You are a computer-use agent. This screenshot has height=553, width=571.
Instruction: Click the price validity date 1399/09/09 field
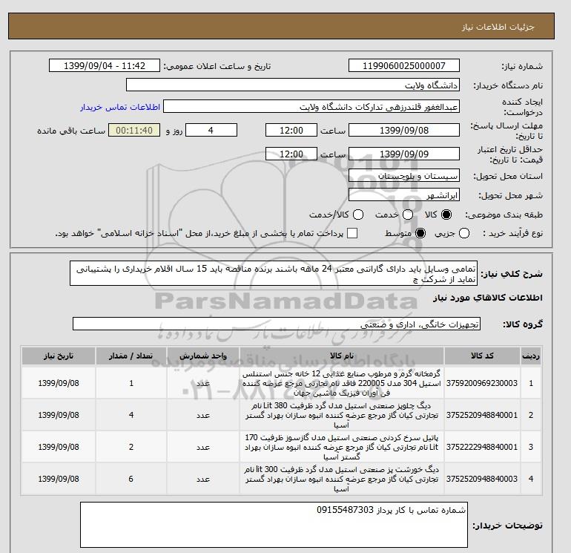tap(404, 154)
